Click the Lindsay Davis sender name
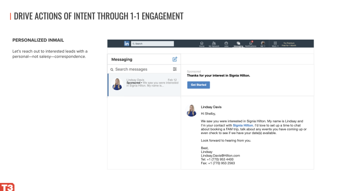Viewport: 340px width, 191px height. (211, 107)
